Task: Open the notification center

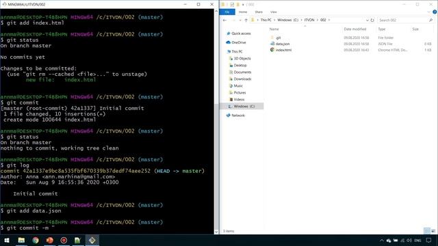Action: pos(429,240)
